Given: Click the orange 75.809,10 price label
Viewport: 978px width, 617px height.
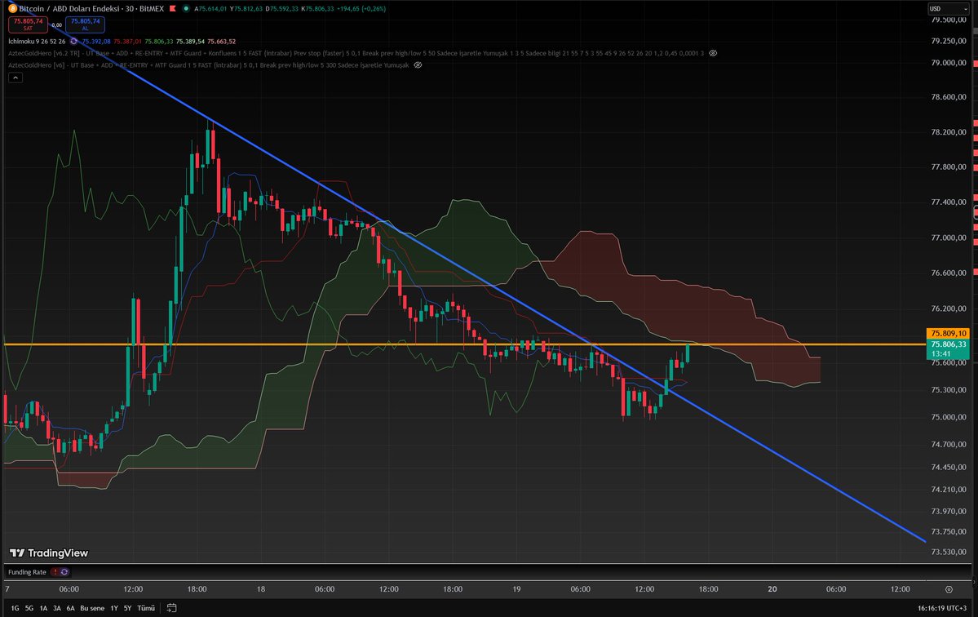Looking at the screenshot, I should pos(948,334).
